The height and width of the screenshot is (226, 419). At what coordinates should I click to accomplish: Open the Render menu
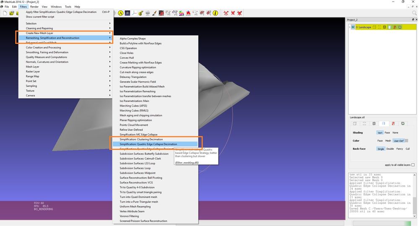(34, 7)
